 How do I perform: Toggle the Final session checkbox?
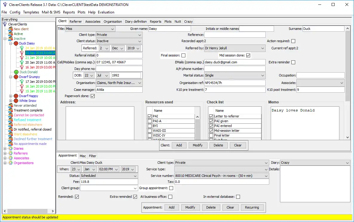tap(183, 55)
